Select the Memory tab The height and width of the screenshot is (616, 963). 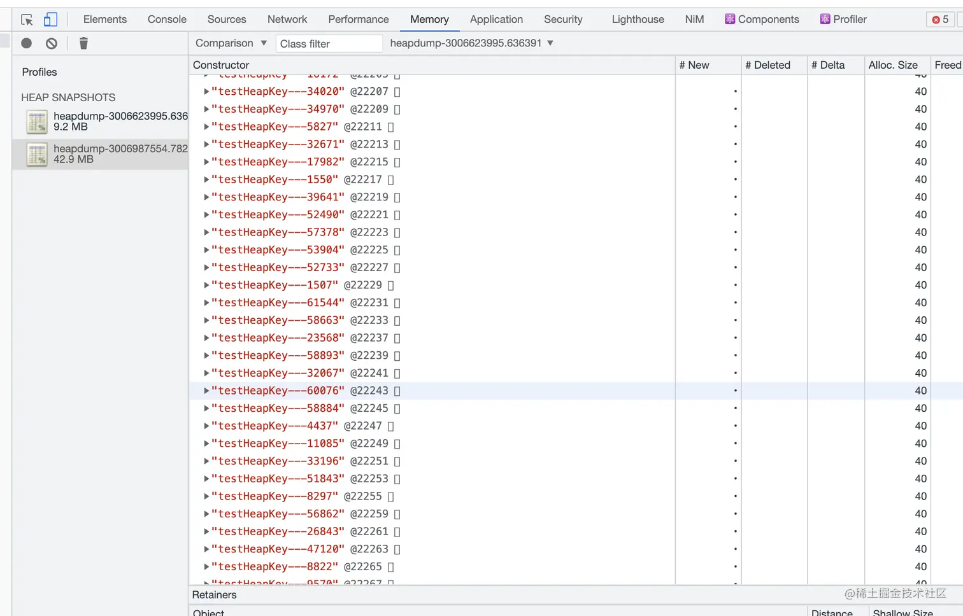tap(429, 20)
